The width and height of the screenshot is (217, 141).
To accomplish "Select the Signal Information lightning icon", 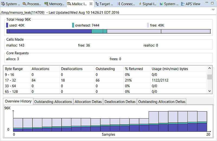I will coord(140,4).
